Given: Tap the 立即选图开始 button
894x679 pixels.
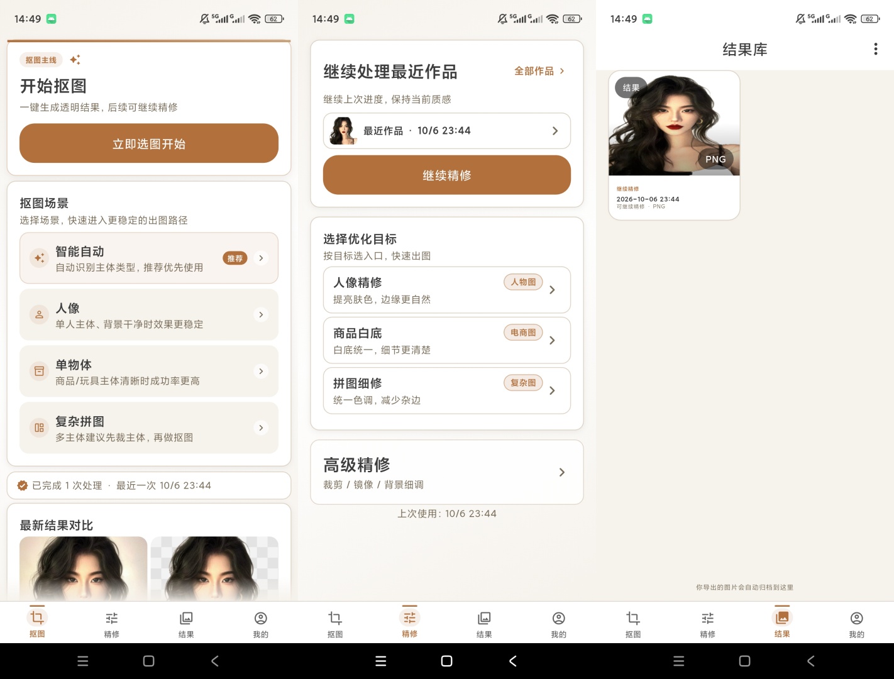Looking at the screenshot, I should (x=149, y=143).
